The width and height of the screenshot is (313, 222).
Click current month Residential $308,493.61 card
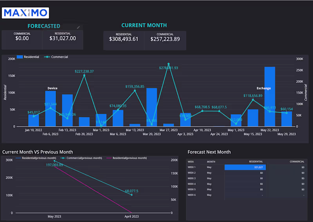click(124, 40)
